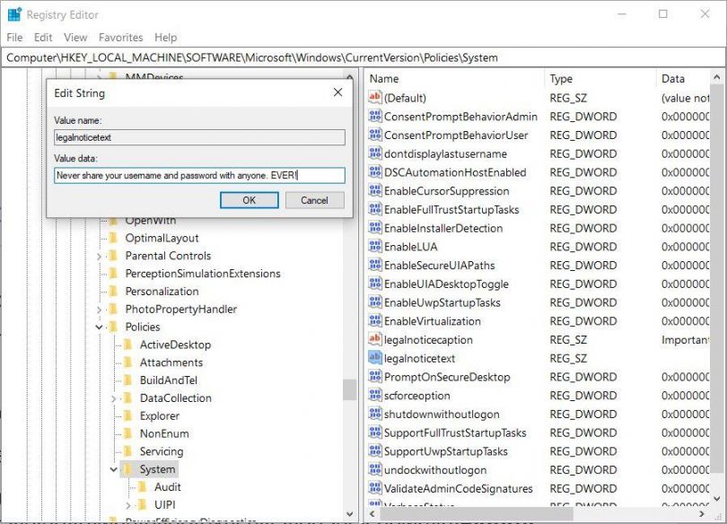
Task: Select the shutdownwithoutlogon DWORD icon
Action: coord(373,414)
